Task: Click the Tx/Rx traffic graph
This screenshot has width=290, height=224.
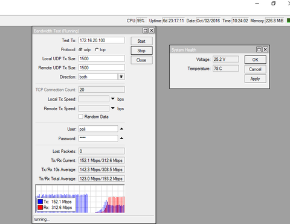Action: point(80,199)
